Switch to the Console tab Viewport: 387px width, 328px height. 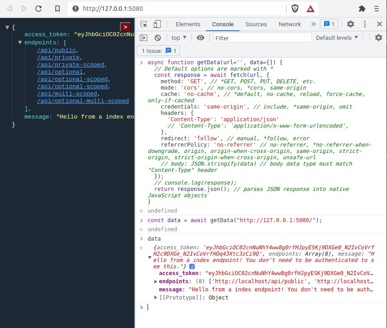point(223,24)
